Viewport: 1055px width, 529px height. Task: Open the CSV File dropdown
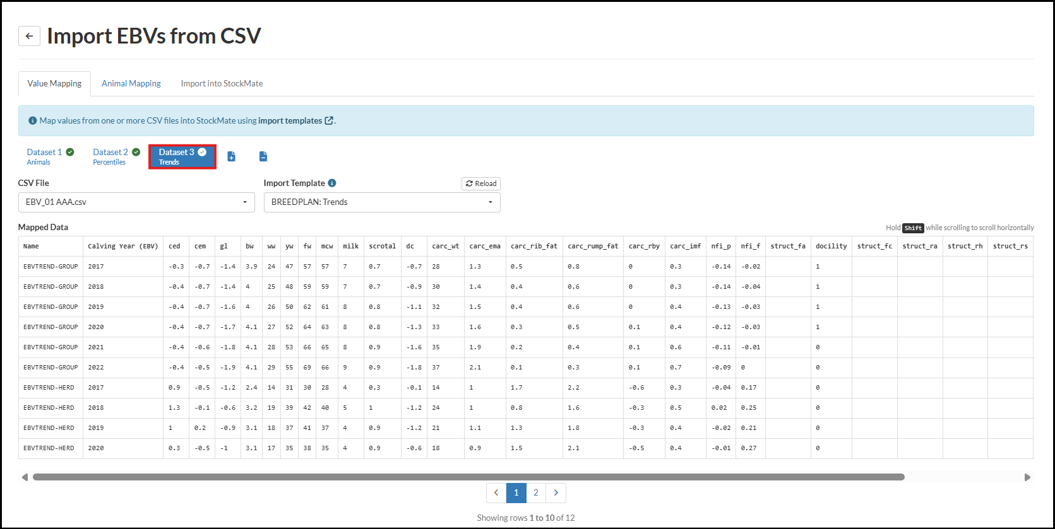[x=136, y=202]
